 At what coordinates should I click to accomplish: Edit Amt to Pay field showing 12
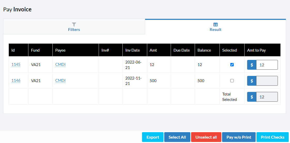pos(267,65)
